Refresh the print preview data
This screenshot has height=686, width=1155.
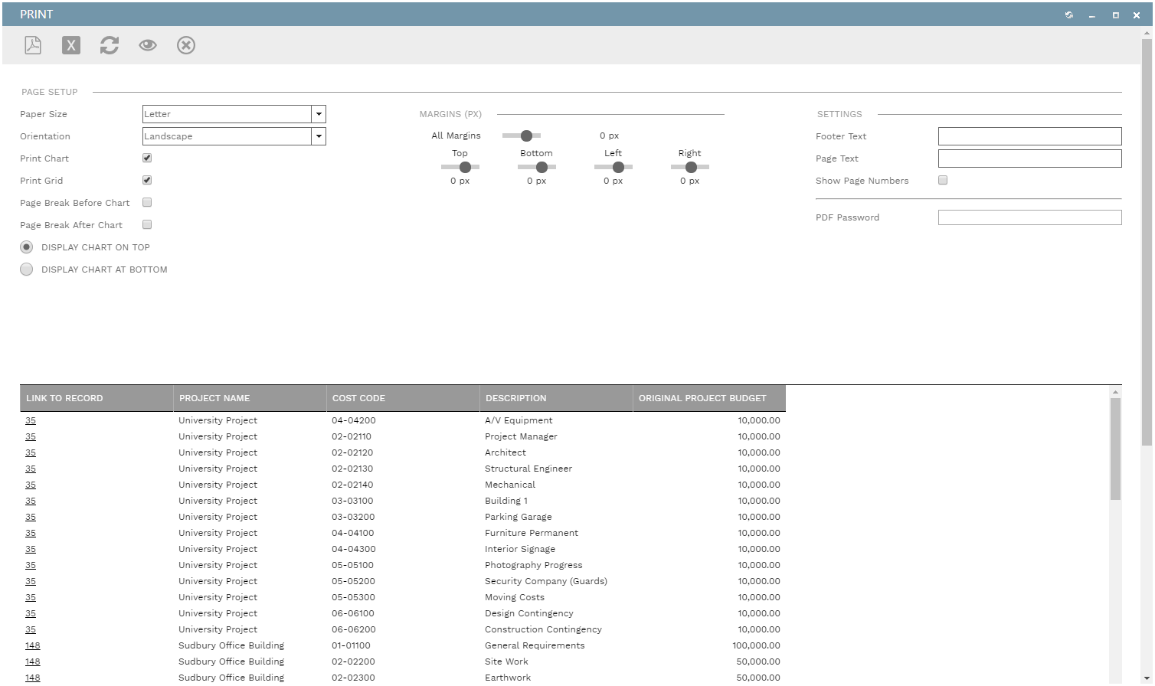tap(109, 45)
